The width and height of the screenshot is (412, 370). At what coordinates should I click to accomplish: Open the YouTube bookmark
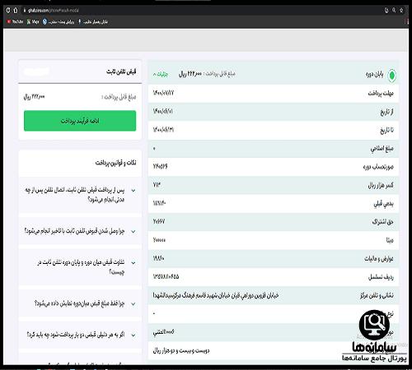(15, 21)
